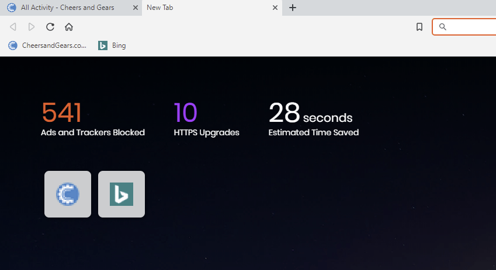Open a new tab with the plus button
The image size is (496, 270).
[293, 8]
